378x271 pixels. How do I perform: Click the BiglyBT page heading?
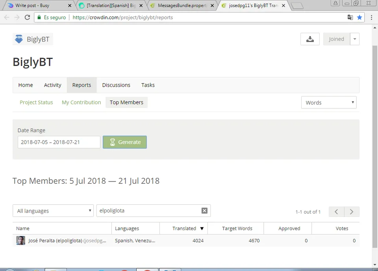tap(33, 62)
